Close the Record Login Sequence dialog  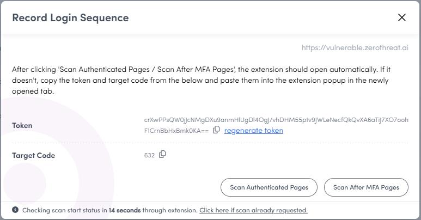[x=402, y=17]
